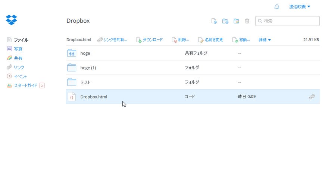Screen dimensions: 322x188
Task: Click 移動... action link
Action: pos(241,40)
